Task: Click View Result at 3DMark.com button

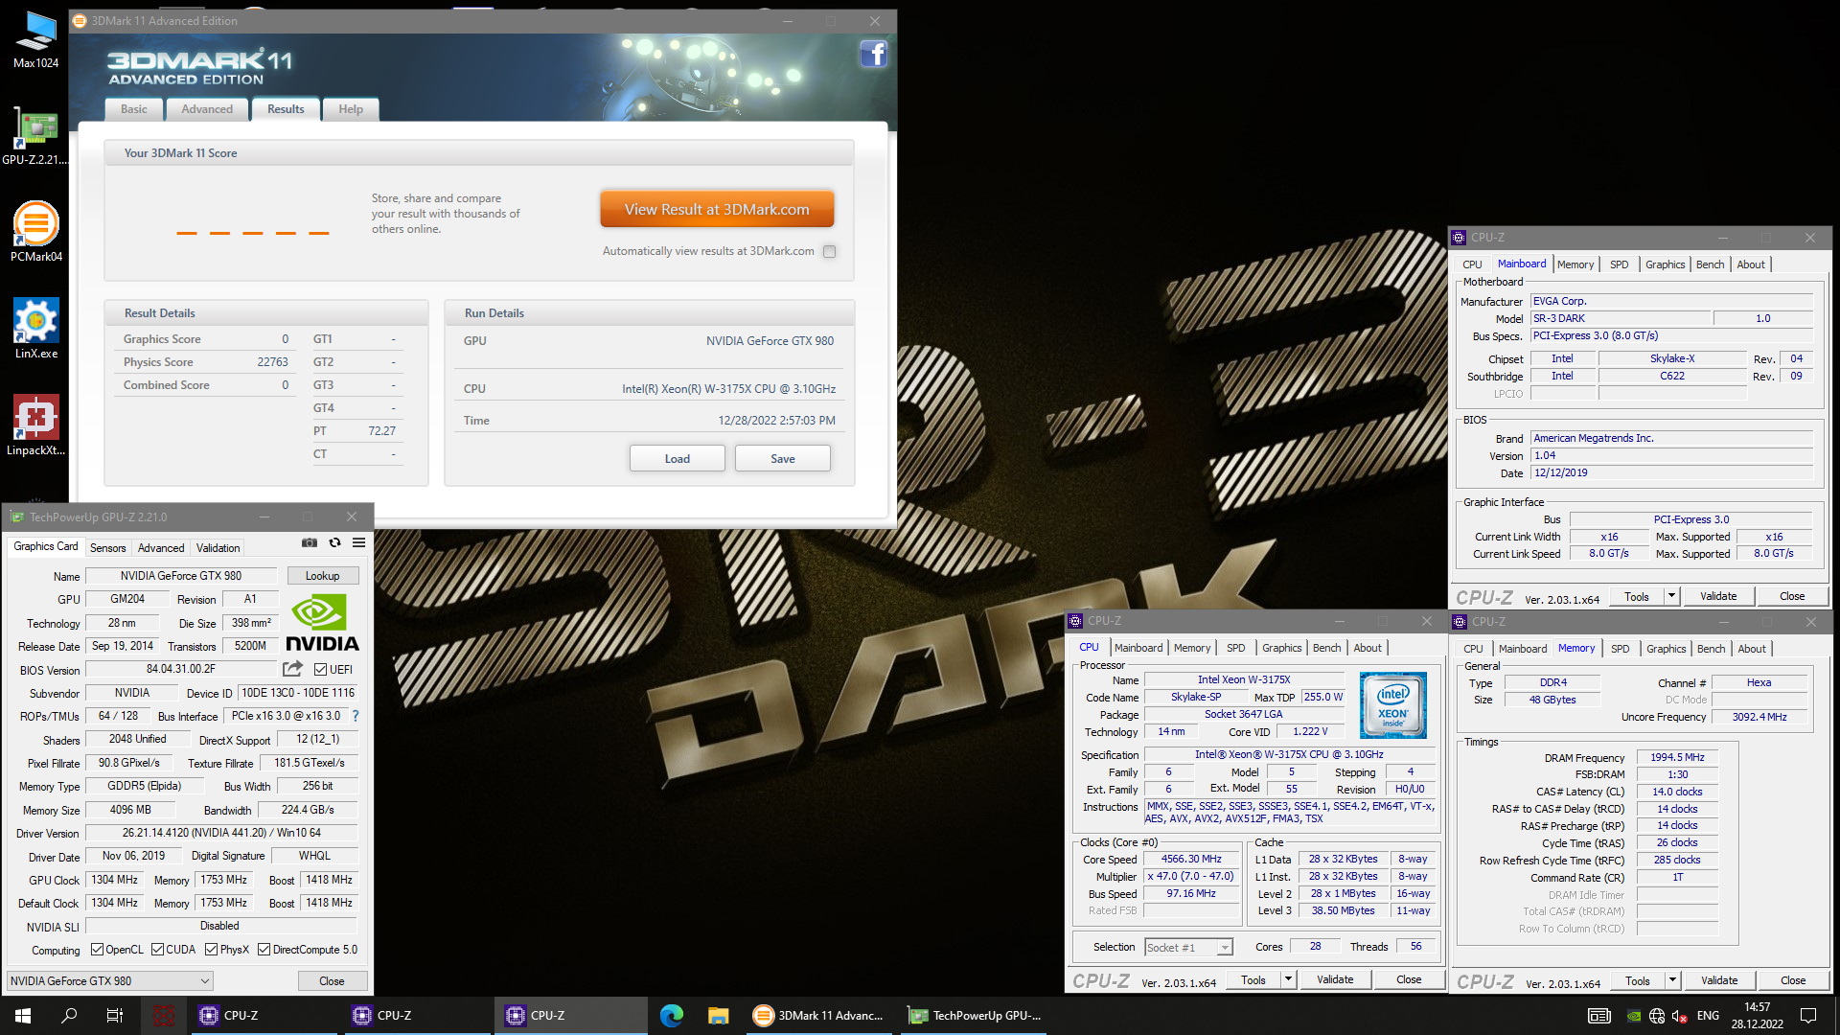Action: pyautogui.click(x=717, y=209)
